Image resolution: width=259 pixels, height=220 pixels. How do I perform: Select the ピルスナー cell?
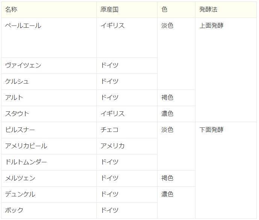(20, 130)
